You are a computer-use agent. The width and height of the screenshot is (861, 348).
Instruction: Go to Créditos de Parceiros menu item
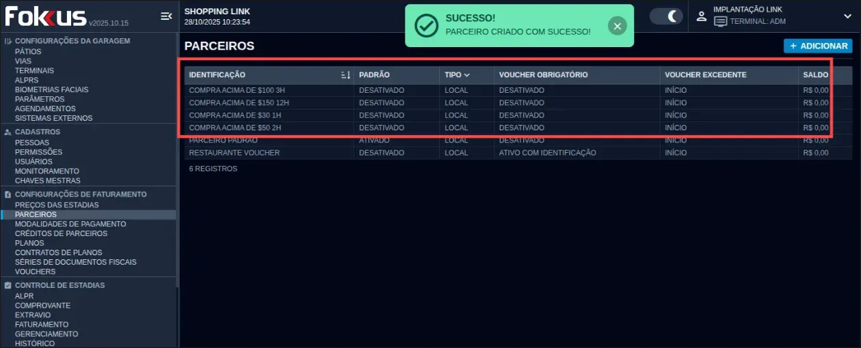click(61, 233)
